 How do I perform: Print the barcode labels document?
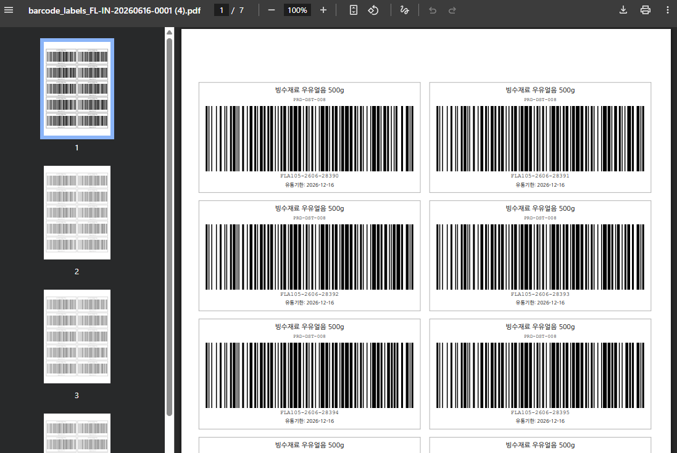click(x=645, y=10)
